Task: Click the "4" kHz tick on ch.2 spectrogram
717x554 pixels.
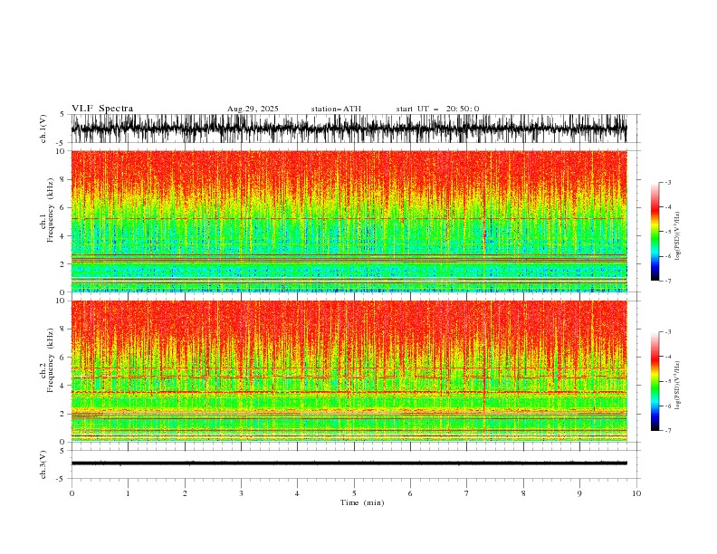Action: 63,386
